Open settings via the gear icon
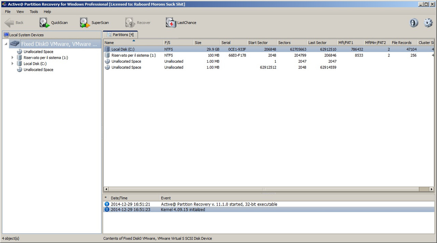This screenshot has height=243, width=437. 428,23
